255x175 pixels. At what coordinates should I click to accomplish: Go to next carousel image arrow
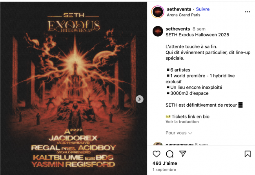tap(140, 99)
